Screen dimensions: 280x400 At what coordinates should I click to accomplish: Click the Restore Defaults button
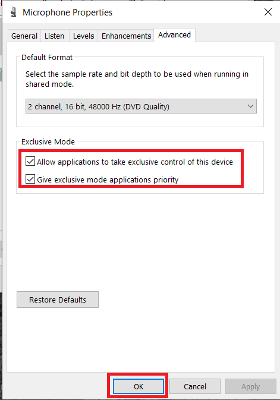58,300
